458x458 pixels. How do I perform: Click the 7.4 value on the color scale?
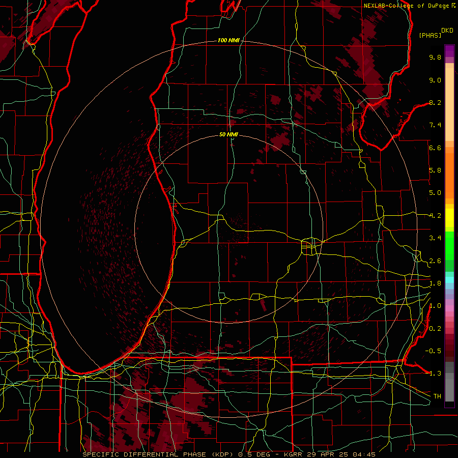click(435, 125)
